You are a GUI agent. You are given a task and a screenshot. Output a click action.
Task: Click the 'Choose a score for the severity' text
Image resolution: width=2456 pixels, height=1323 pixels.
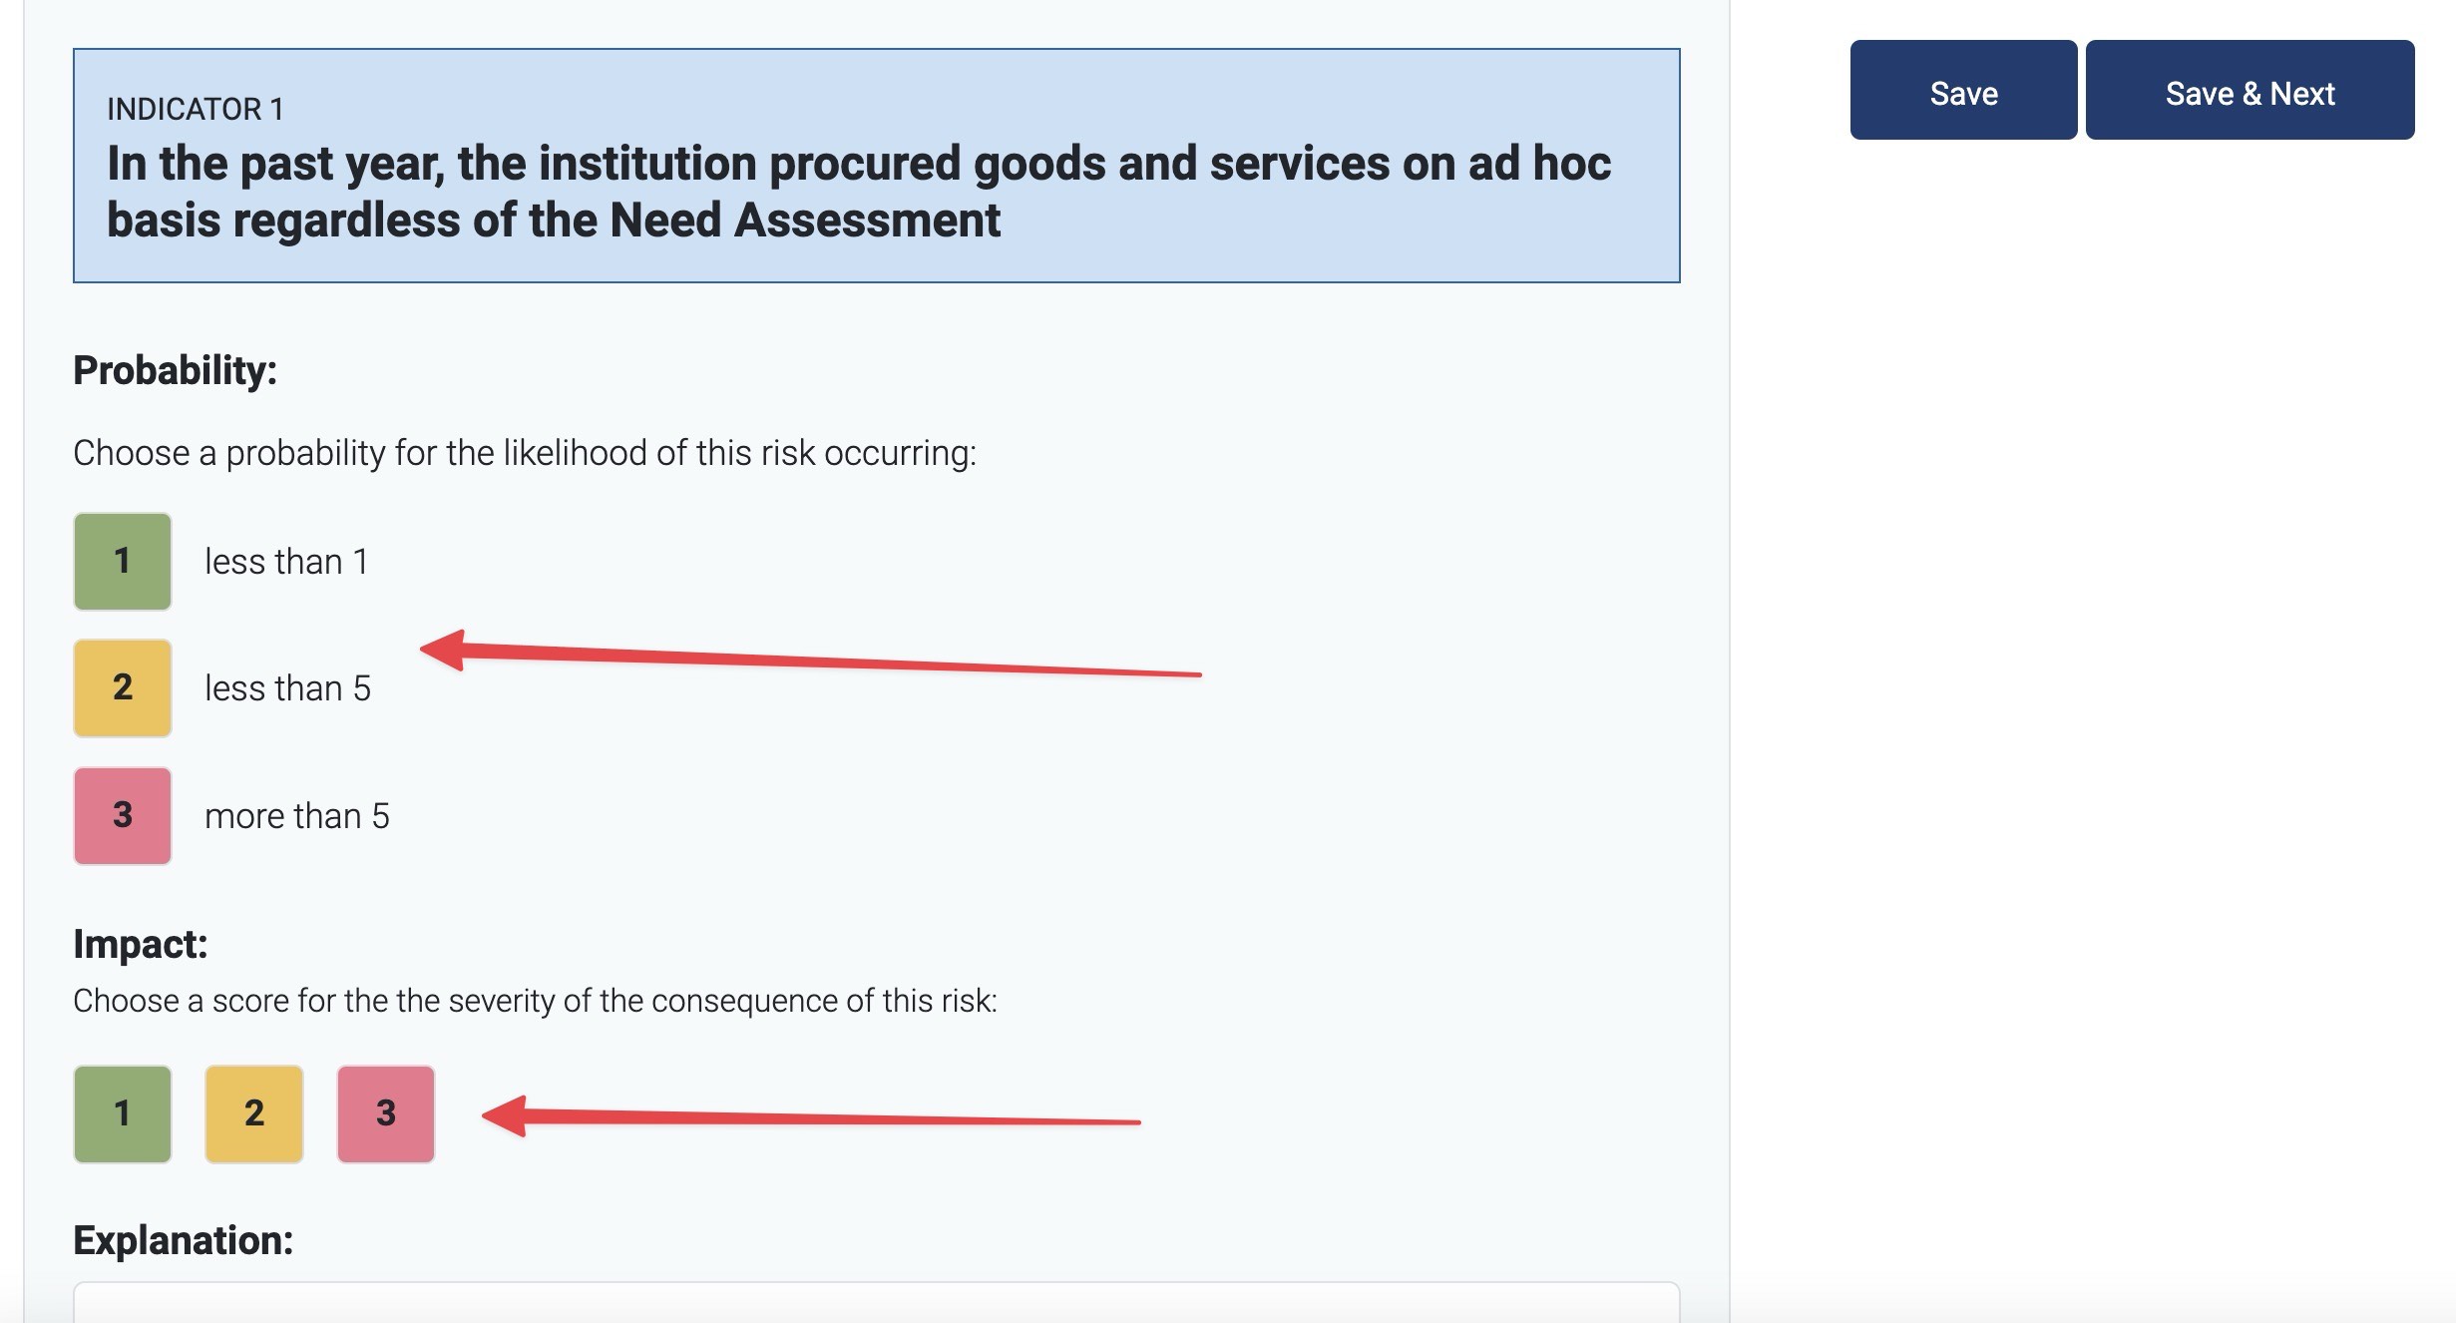535,1001
